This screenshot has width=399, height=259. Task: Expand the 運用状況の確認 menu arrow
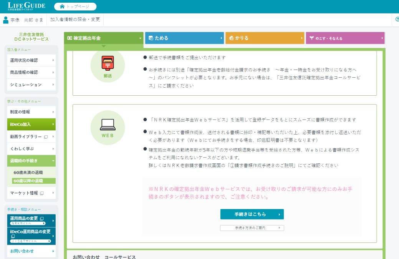pos(53,60)
